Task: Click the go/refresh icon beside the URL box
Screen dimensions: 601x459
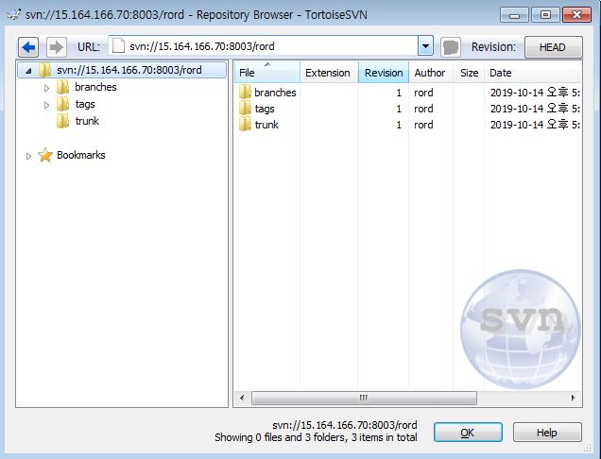Action: pos(451,47)
